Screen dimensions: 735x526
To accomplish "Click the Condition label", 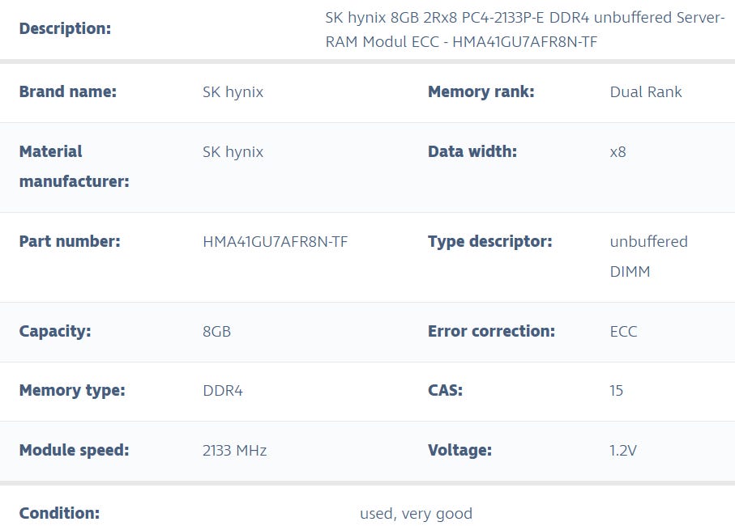I will point(59,514).
